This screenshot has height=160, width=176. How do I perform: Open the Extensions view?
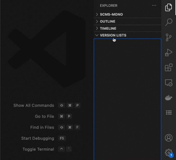pos(168,68)
